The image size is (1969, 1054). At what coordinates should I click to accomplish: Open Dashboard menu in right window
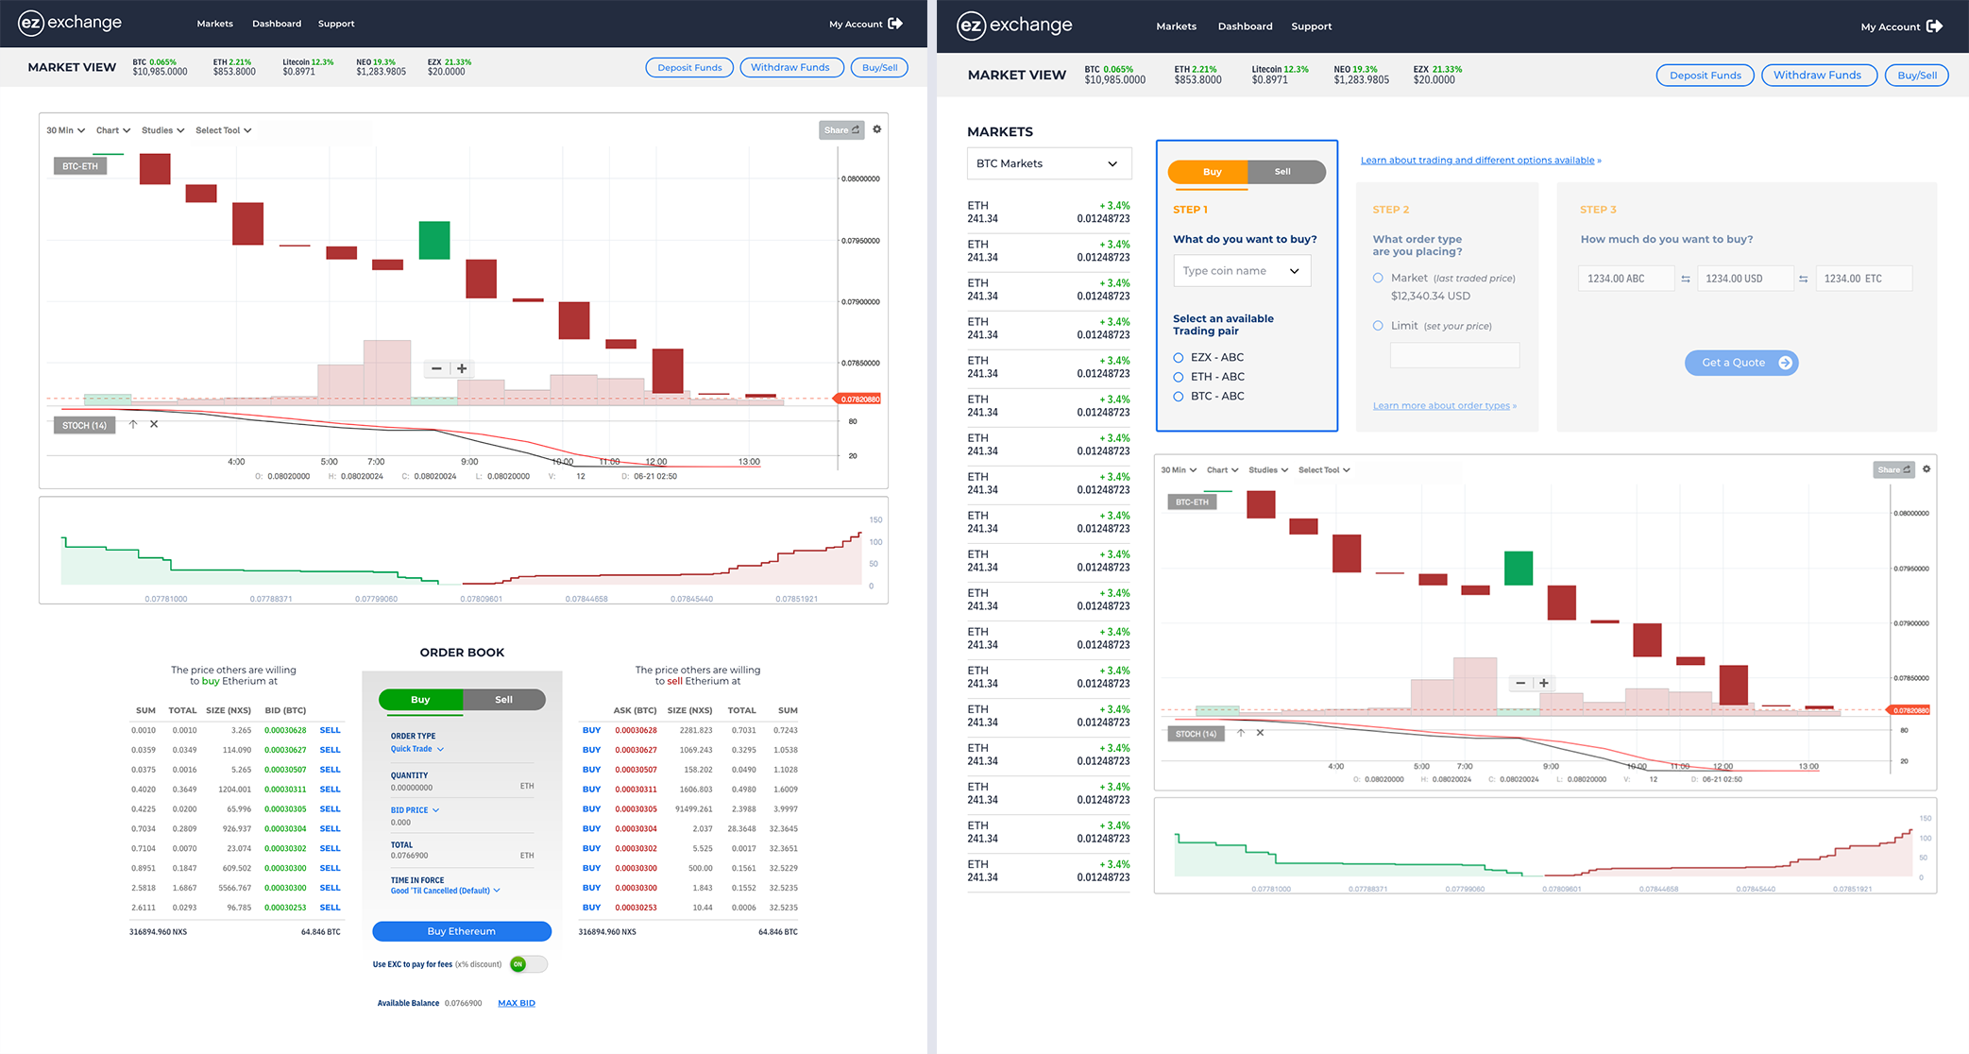click(x=1245, y=26)
